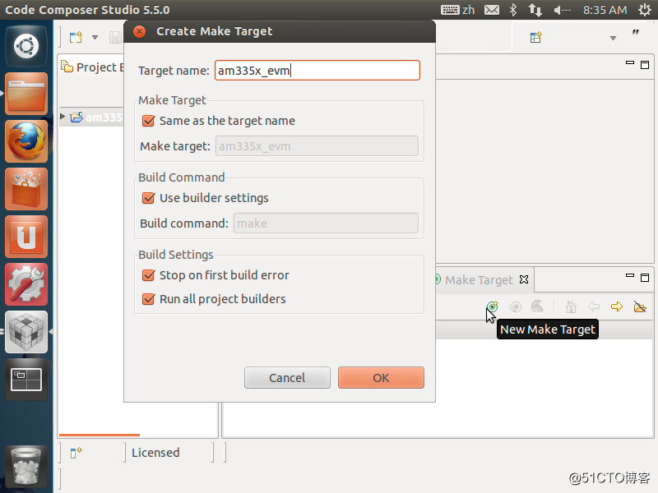Open the Trash launcher icon
Image resolution: width=658 pixels, height=493 pixels.
(26, 466)
